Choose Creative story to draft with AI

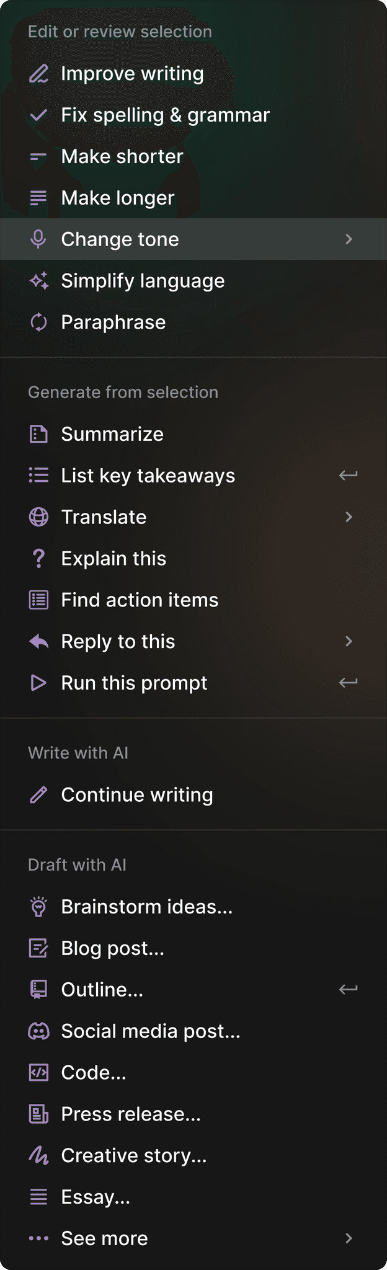point(134,1155)
